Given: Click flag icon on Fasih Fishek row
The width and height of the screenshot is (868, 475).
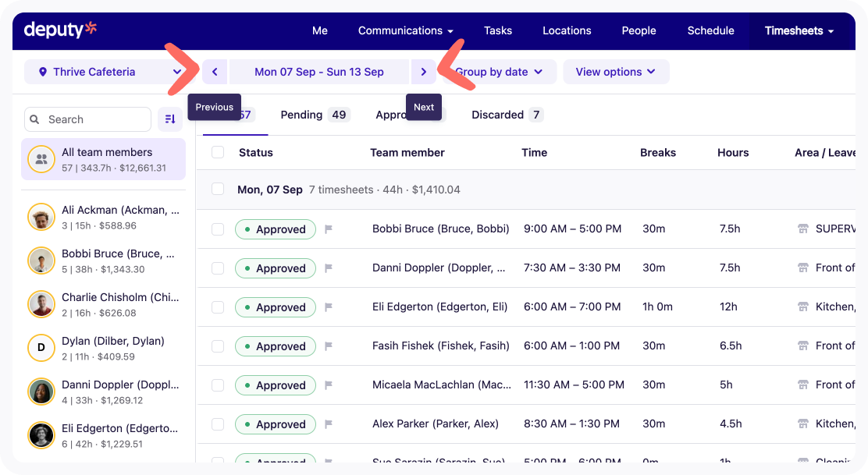Looking at the screenshot, I should [329, 346].
